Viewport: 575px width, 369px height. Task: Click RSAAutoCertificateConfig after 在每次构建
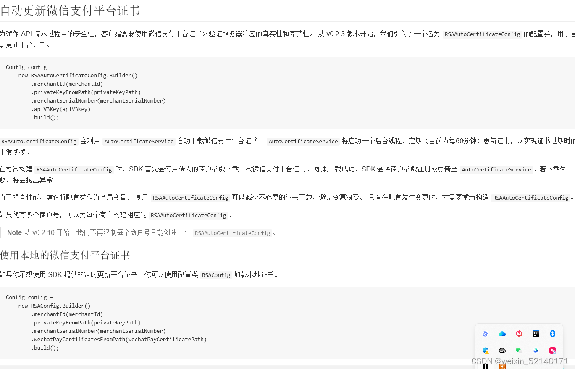click(74, 170)
